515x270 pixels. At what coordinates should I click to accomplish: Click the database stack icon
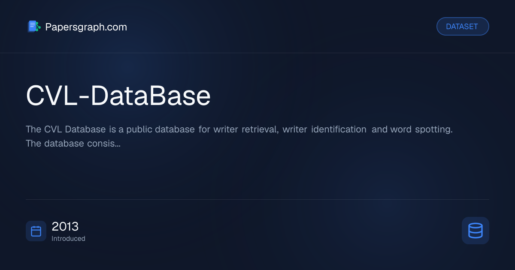[x=476, y=231]
